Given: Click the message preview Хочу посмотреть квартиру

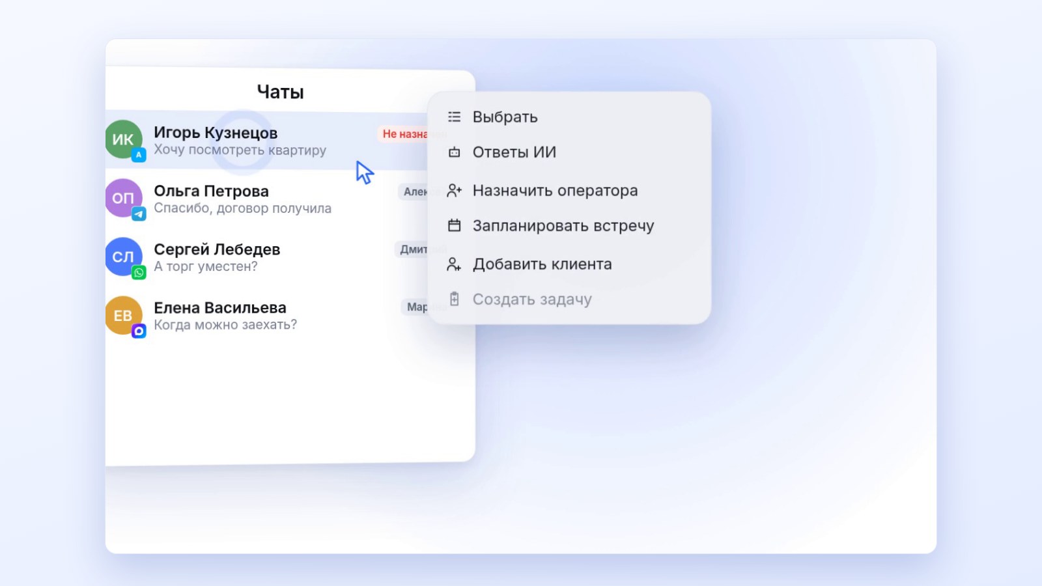Looking at the screenshot, I should tap(240, 150).
